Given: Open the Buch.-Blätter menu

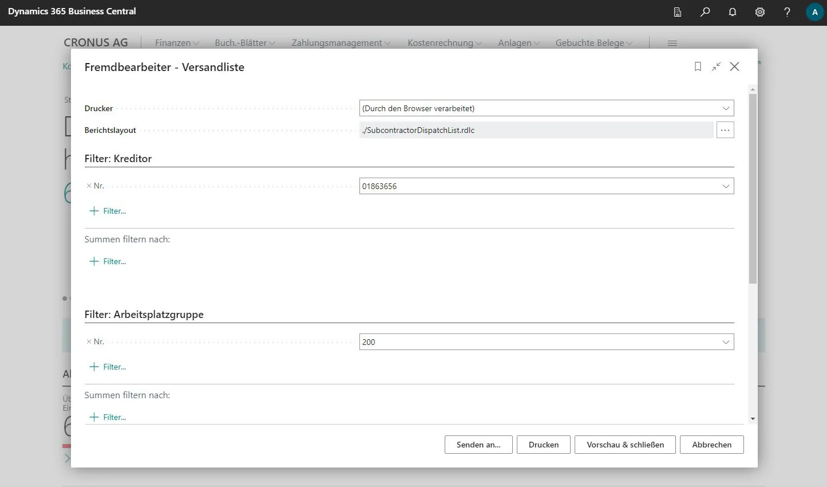Looking at the screenshot, I should [x=245, y=43].
